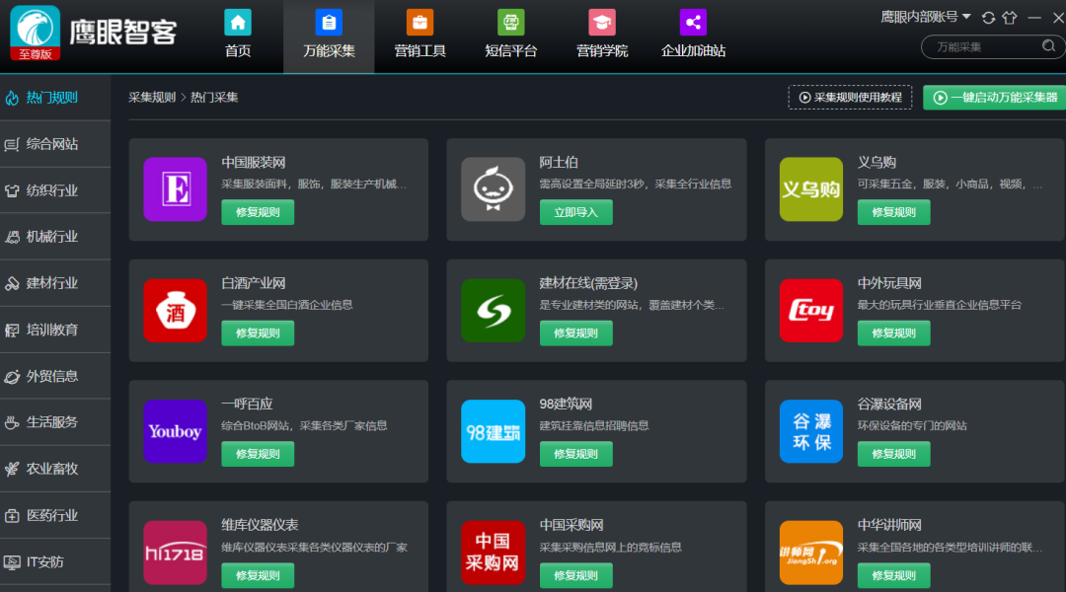The image size is (1066, 592).
Task: Open the 短信平台 icon
Action: (x=510, y=23)
